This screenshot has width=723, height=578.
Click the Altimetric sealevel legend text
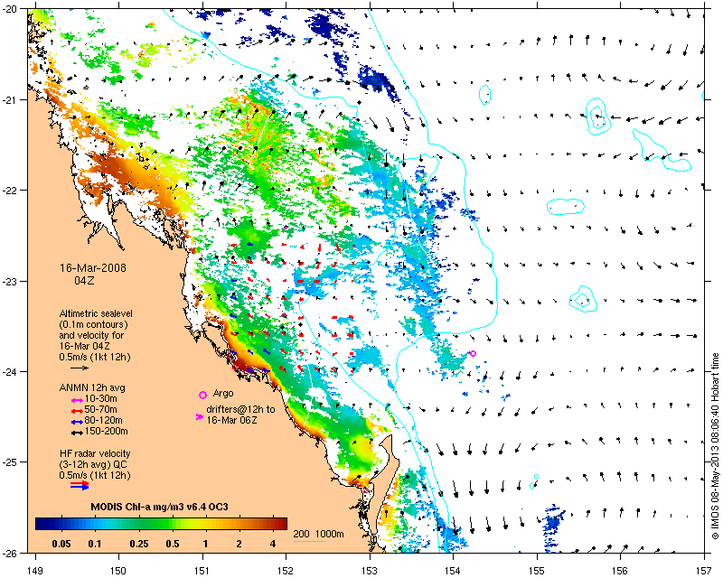(96, 335)
